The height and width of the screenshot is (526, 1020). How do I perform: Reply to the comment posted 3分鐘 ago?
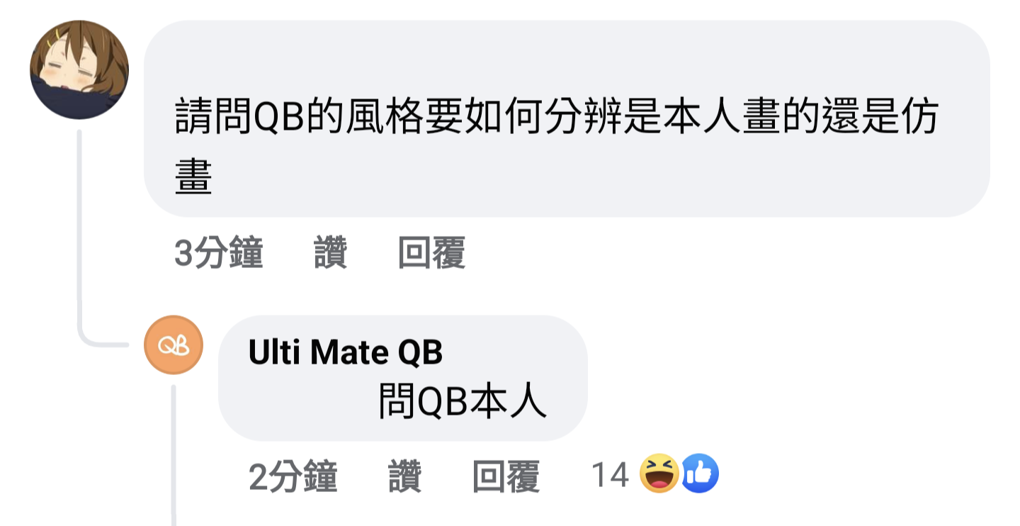click(431, 253)
